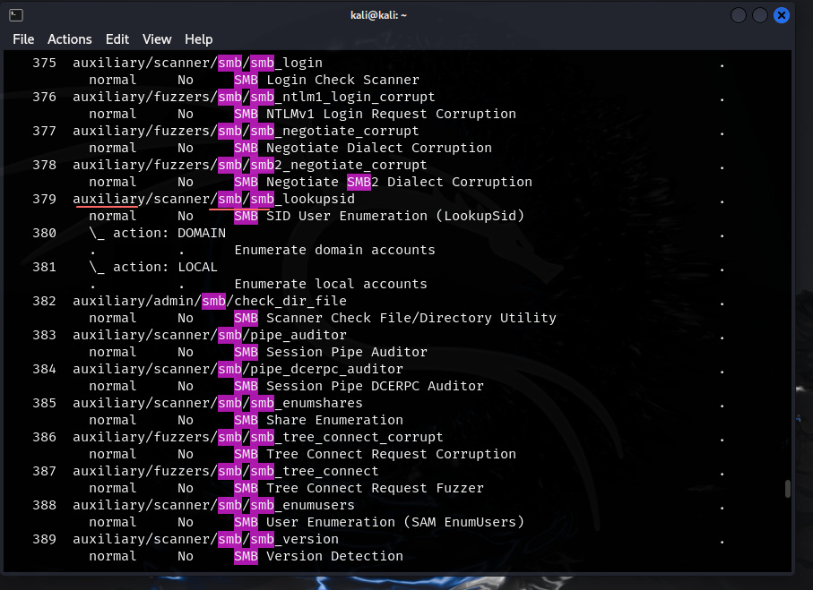Click the 'kali@kali: ~' window title
Screen dimensions: 813x590
tap(378, 15)
